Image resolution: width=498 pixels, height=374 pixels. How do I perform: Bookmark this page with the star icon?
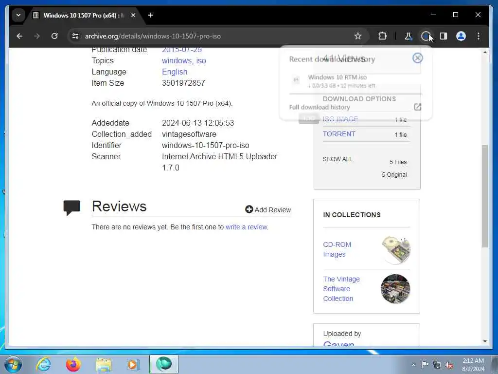pyautogui.click(x=358, y=36)
